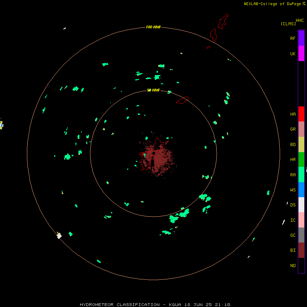Click the "HA" legend label

[x=293, y=114]
